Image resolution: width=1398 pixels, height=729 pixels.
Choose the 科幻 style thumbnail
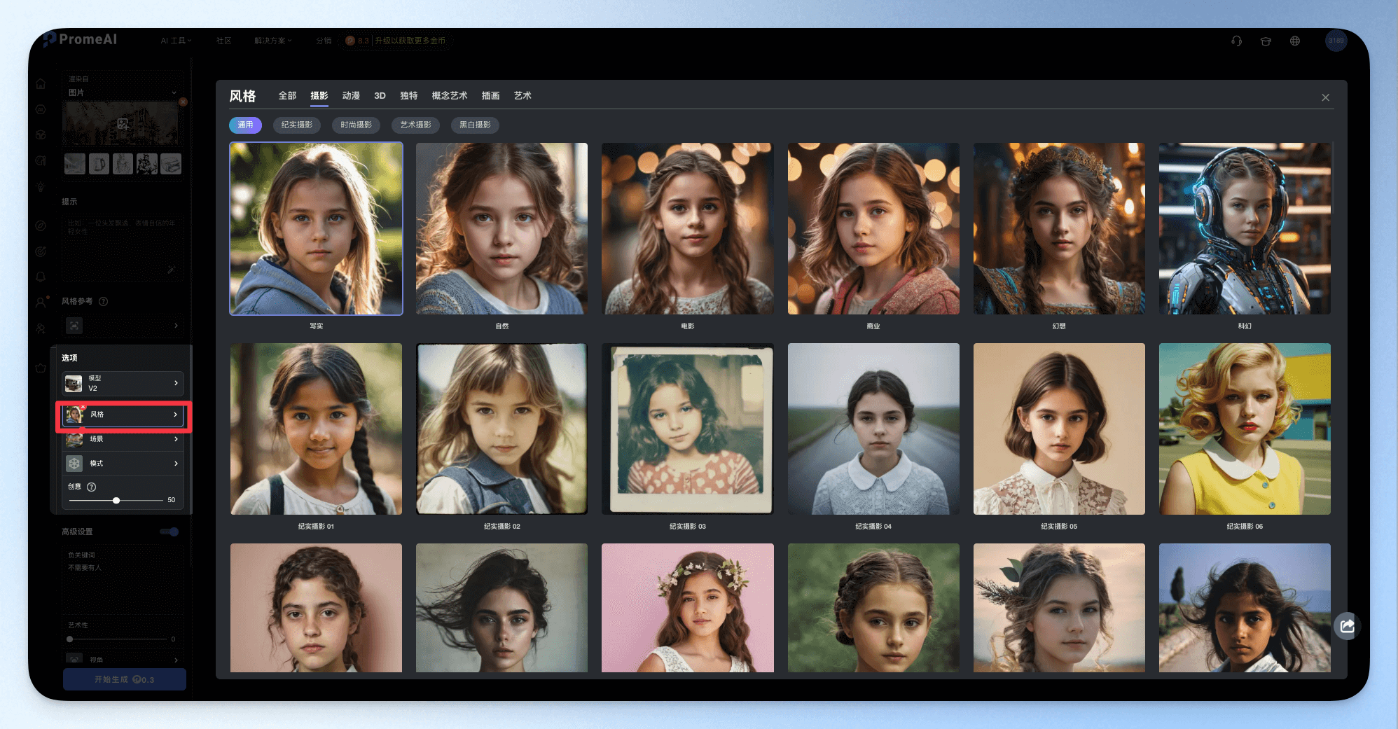1245,229
